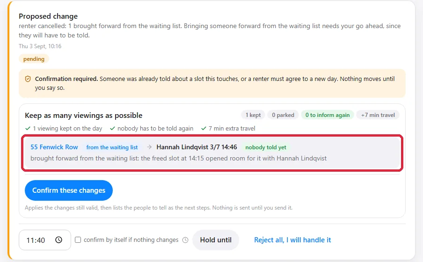The height and width of the screenshot is (262, 423).
Task: Click the arrow icon before Hannah Lindqvist
Action: coord(149,147)
